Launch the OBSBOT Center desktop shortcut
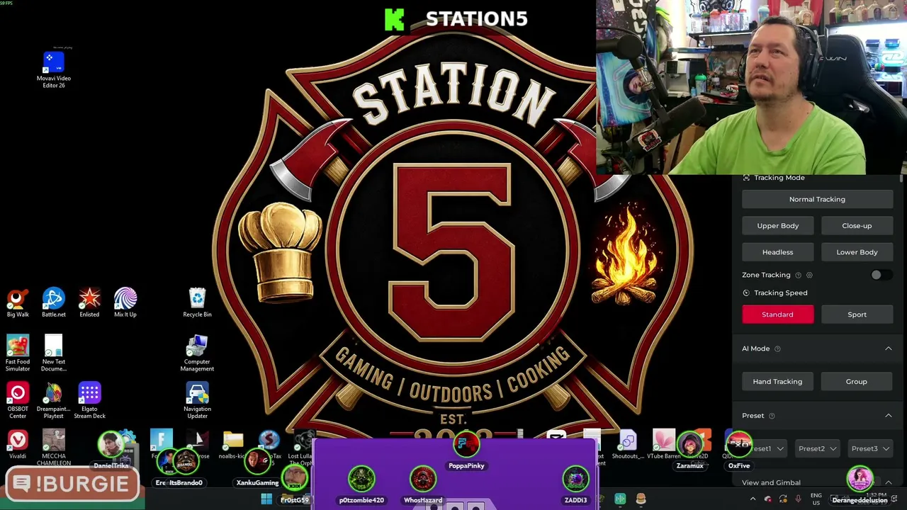907x510 pixels. coord(18,400)
